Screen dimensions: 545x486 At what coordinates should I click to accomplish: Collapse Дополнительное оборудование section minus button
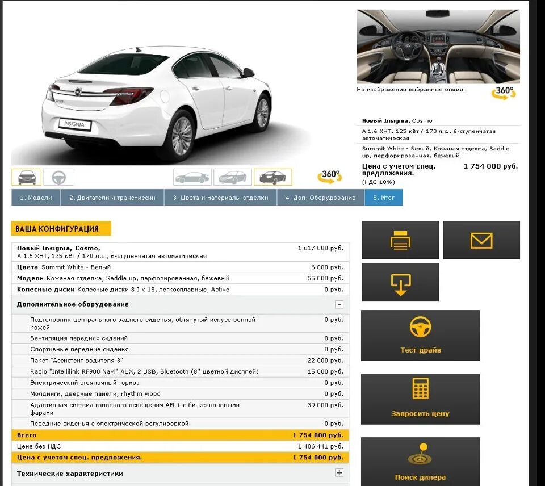[x=339, y=304]
